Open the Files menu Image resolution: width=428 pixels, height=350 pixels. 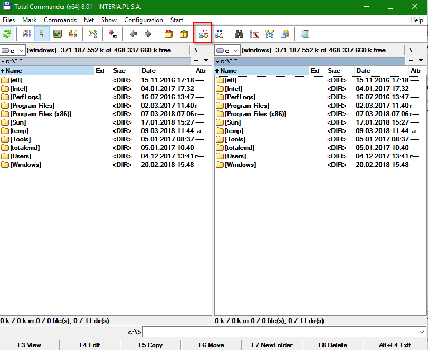9,20
